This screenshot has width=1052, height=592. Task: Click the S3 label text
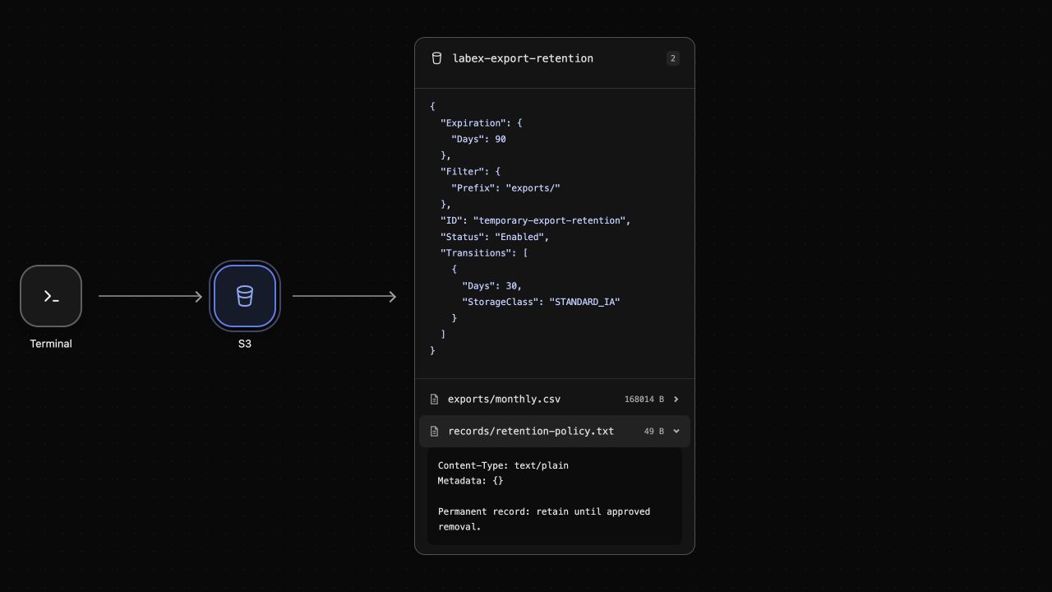245,344
